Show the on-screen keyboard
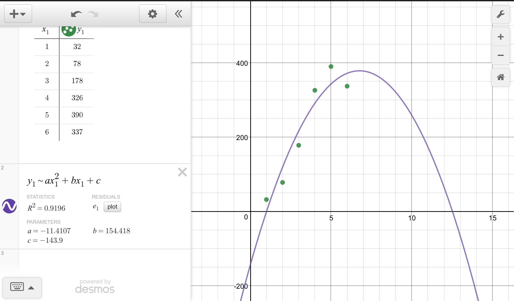514x301 pixels. (x=17, y=286)
